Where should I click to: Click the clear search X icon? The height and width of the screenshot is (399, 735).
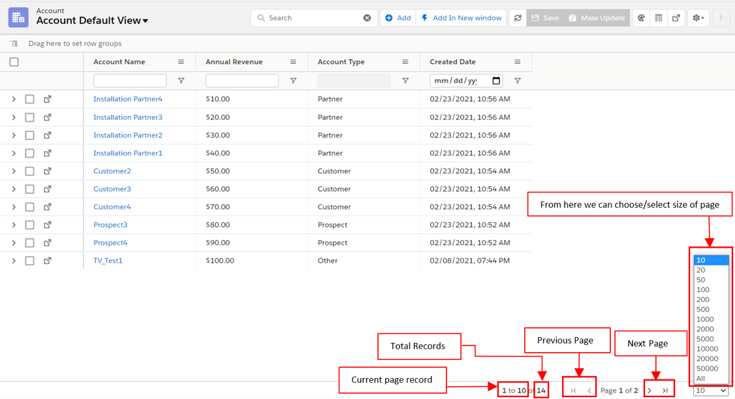coord(367,18)
